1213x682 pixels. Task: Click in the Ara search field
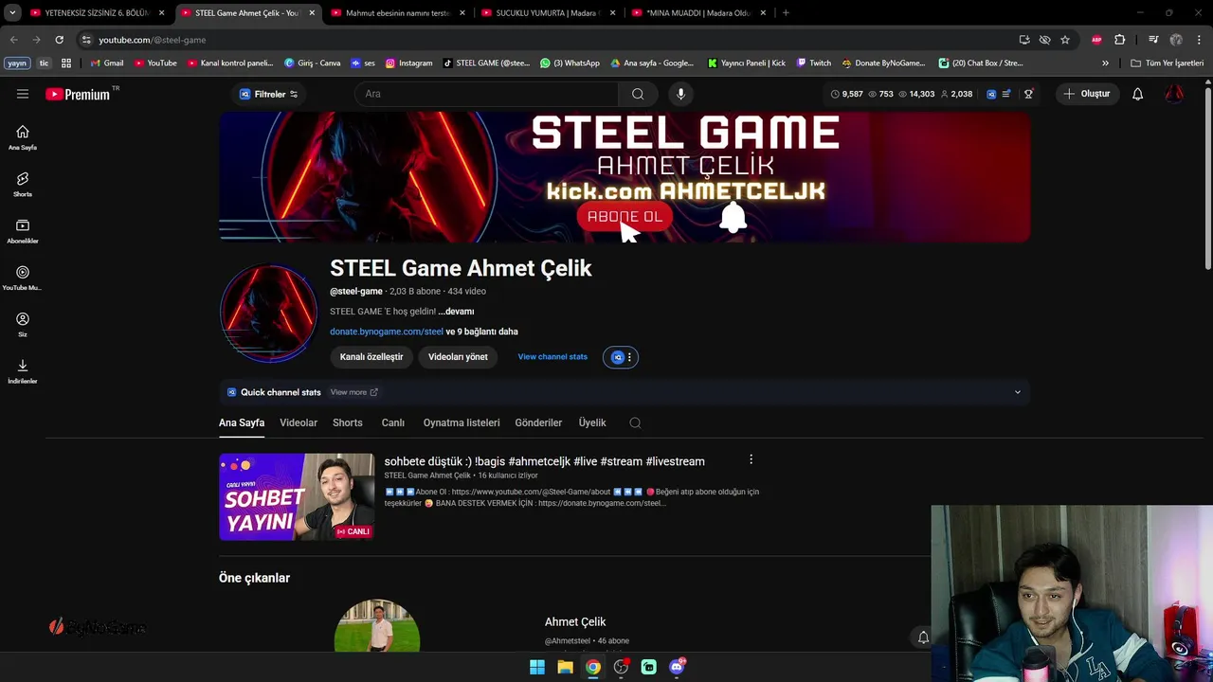tap(487, 94)
